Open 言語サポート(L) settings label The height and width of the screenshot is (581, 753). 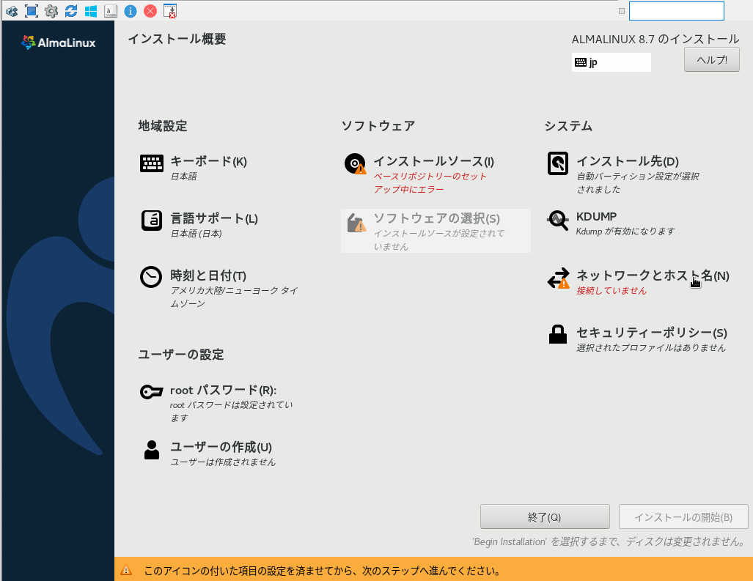214,218
